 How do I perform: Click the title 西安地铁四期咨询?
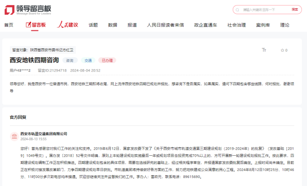click(x=34, y=60)
